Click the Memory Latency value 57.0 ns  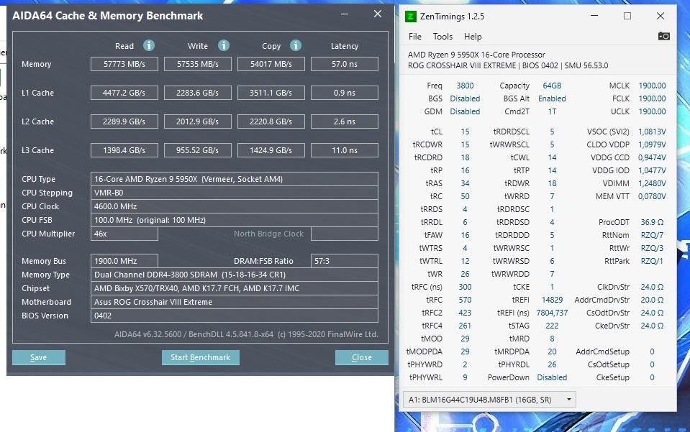tap(345, 64)
